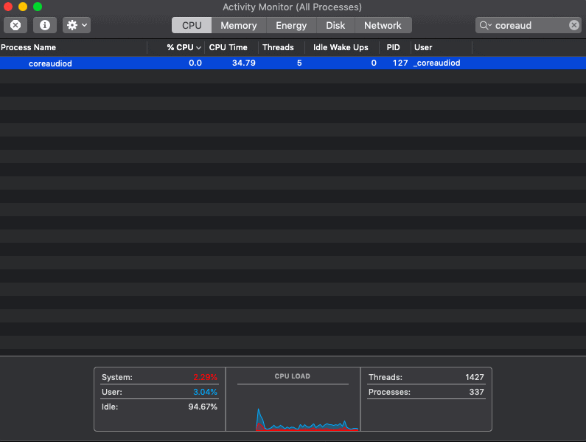The height and width of the screenshot is (442, 586).
Task: Click the PID value 127
Action: tap(400, 63)
